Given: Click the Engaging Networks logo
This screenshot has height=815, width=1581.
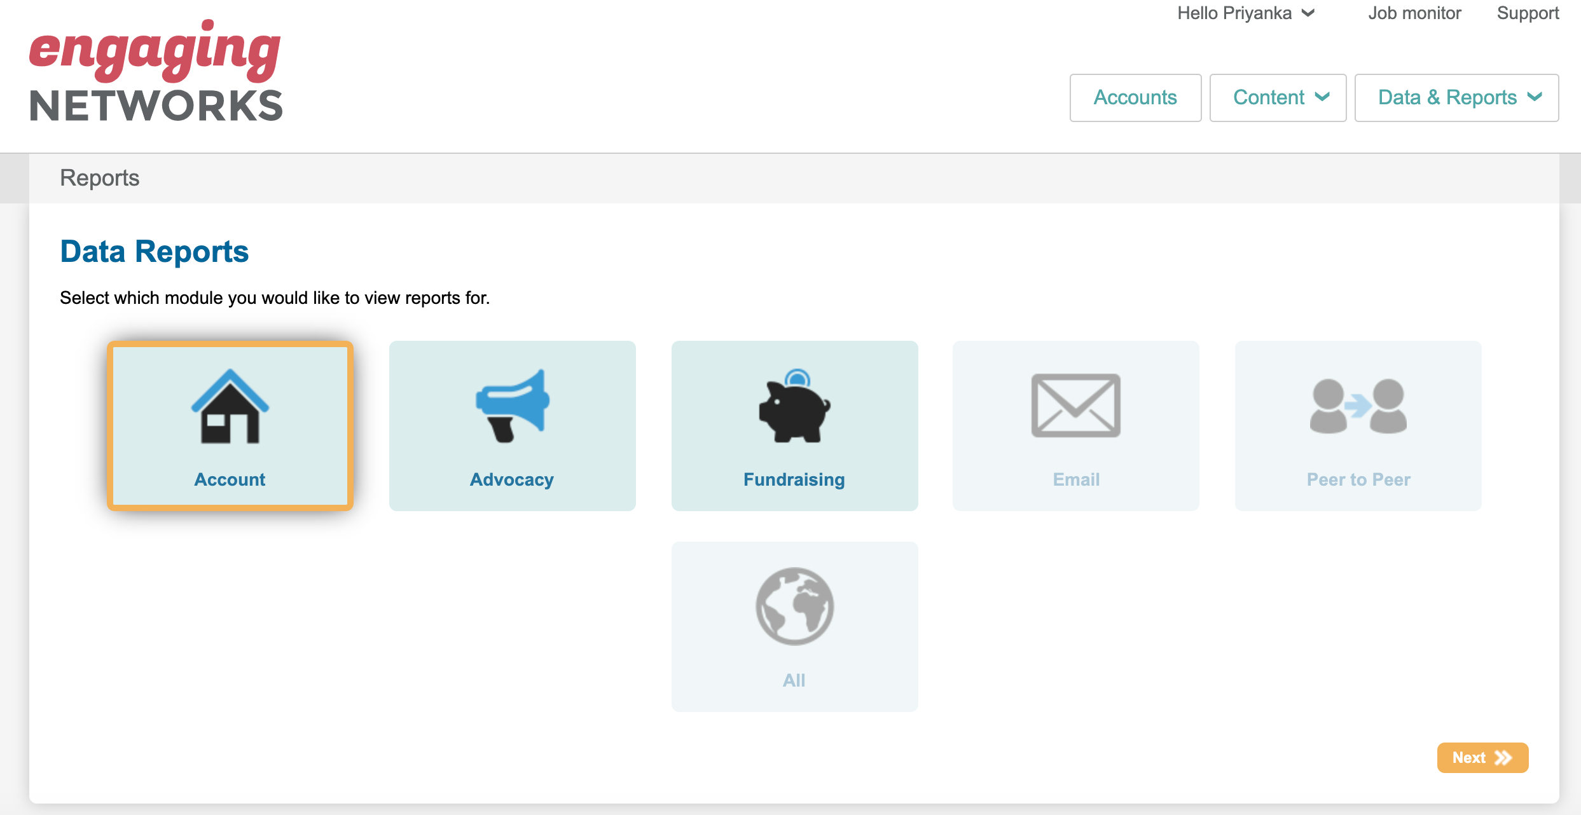Looking at the screenshot, I should pyautogui.click(x=156, y=71).
